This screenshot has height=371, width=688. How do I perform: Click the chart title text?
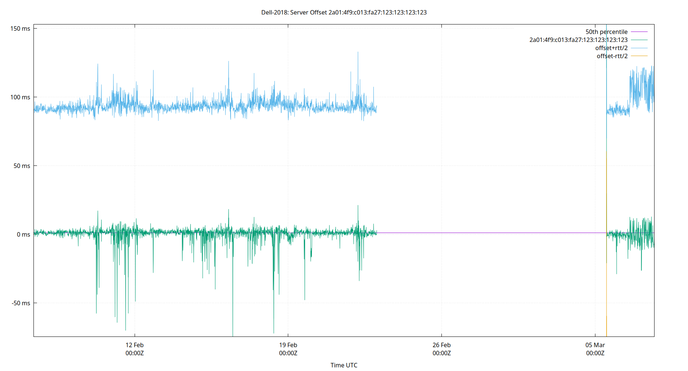[x=344, y=12]
